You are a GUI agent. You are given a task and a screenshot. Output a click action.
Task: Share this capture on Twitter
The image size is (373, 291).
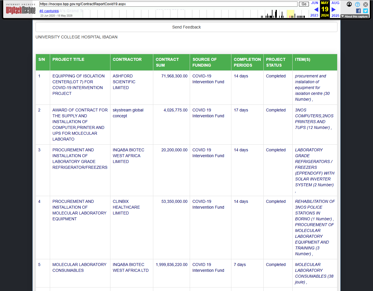click(365, 11)
